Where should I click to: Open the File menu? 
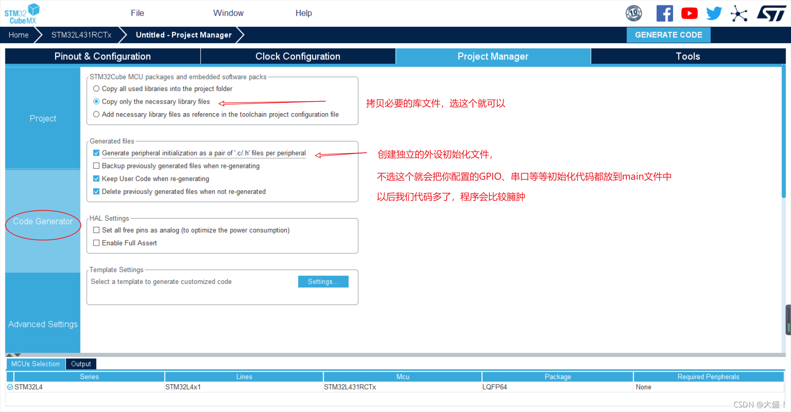[x=137, y=13]
